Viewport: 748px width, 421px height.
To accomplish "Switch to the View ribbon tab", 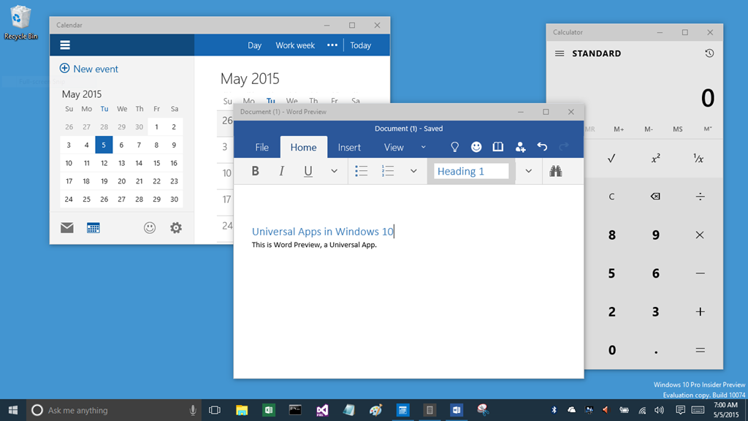I will click(x=394, y=148).
